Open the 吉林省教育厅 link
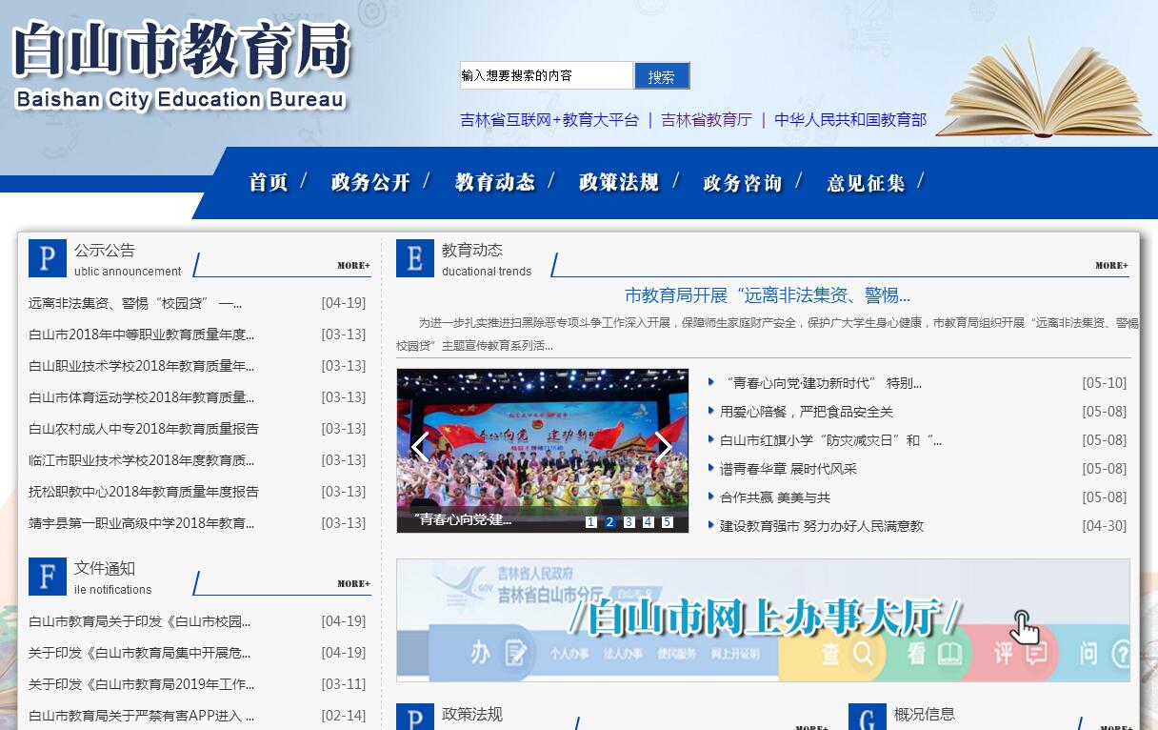Viewport: 1158px width, 730px height. [x=706, y=120]
